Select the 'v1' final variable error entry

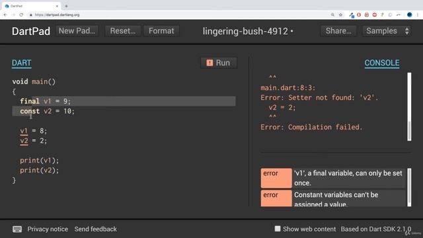tap(333, 178)
